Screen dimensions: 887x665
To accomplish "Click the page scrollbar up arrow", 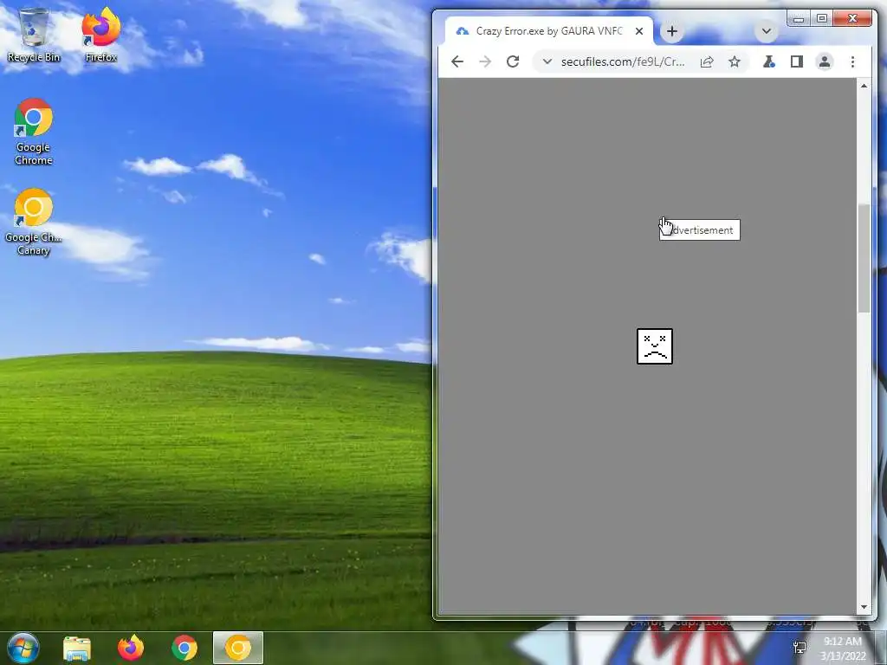I will [864, 86].
